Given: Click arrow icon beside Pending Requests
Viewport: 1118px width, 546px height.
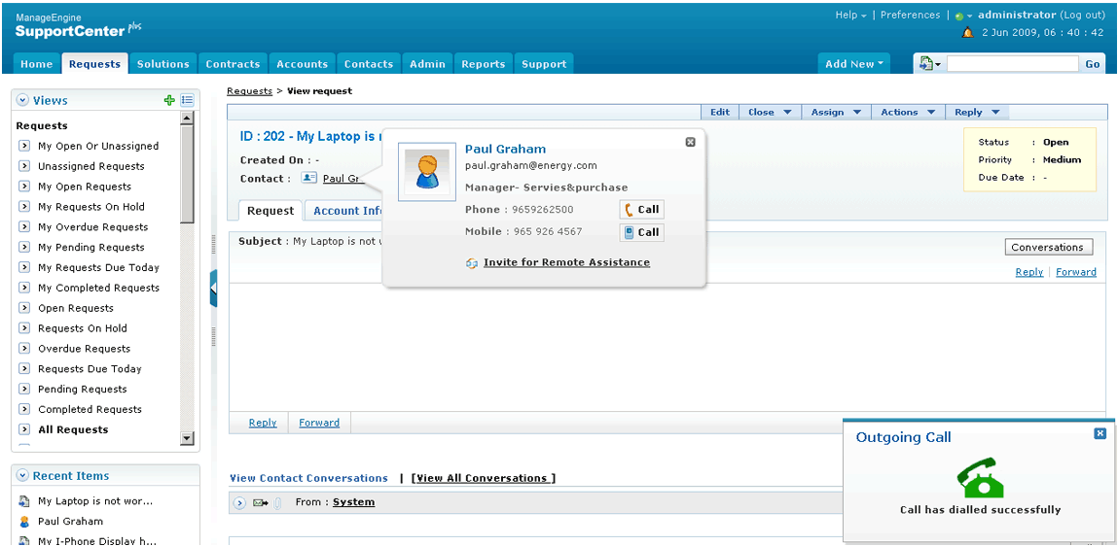Looking at the screenshot, I should point(23,390).
